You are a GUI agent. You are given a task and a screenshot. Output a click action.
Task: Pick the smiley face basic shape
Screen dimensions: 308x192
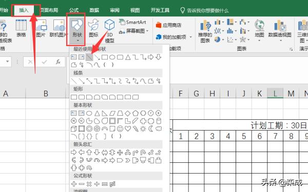[x=120, y=129]
